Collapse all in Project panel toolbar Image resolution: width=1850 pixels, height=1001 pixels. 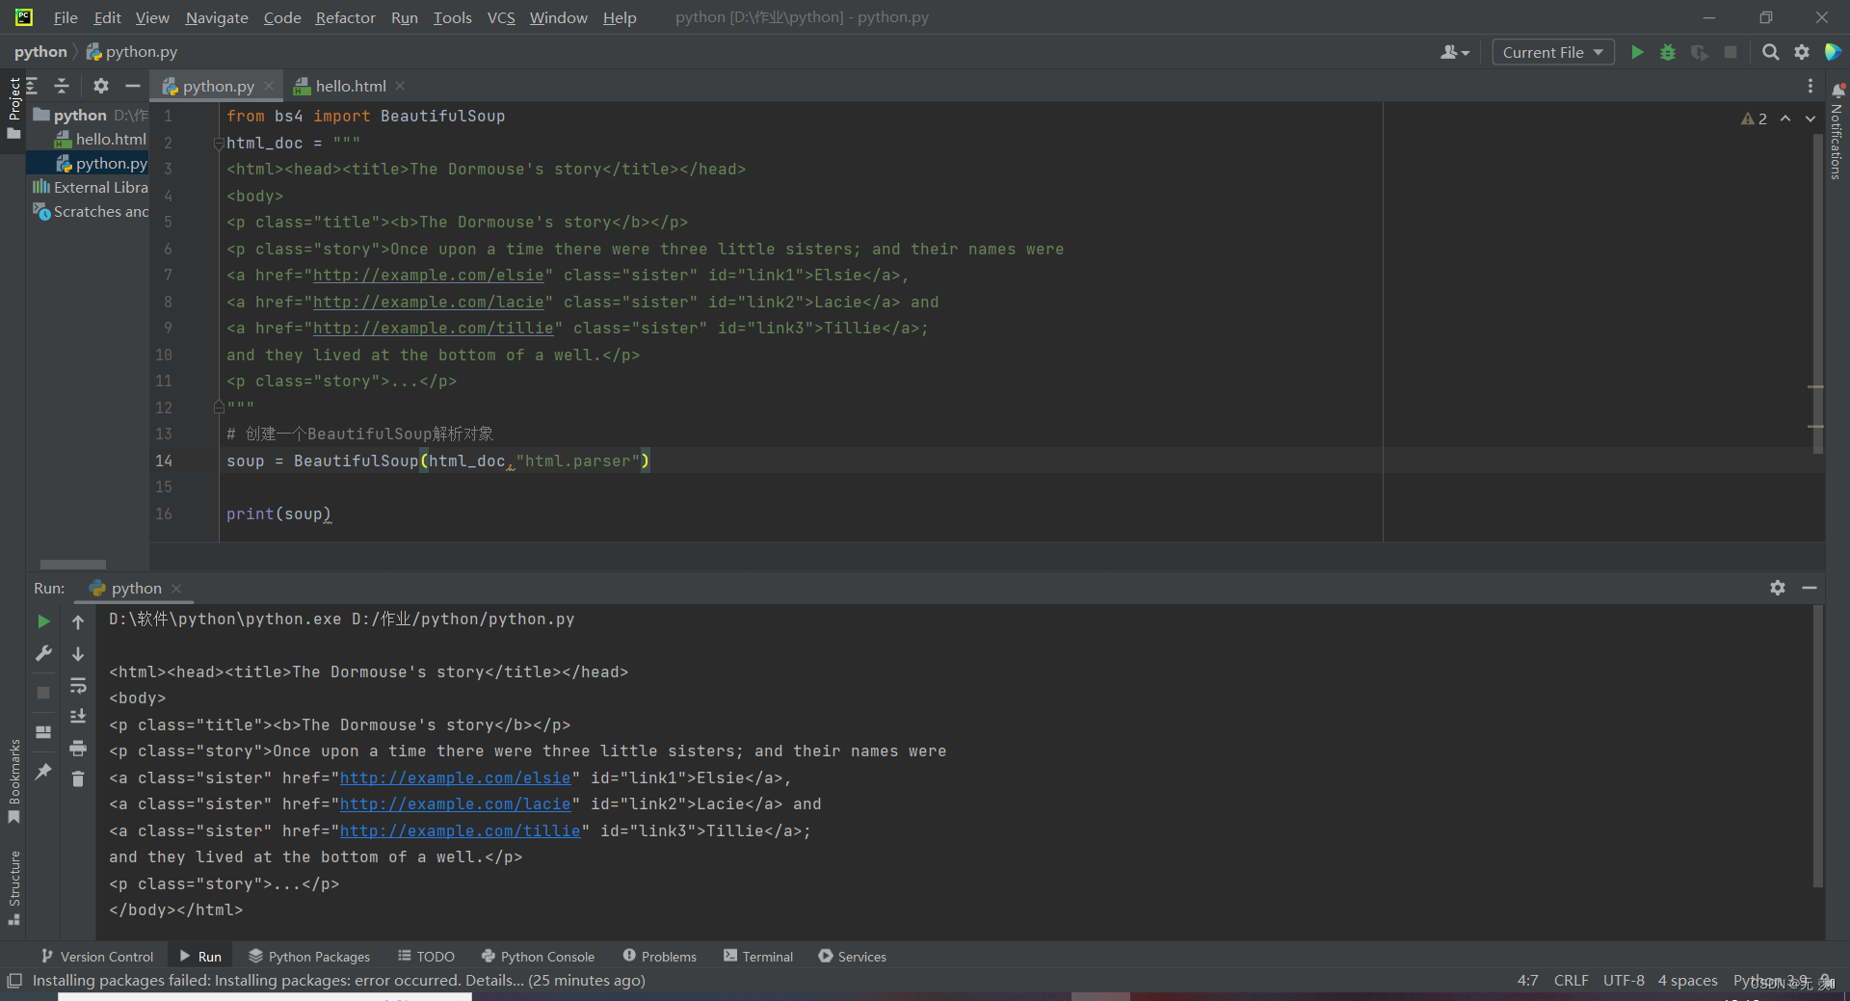coord(62,86)
